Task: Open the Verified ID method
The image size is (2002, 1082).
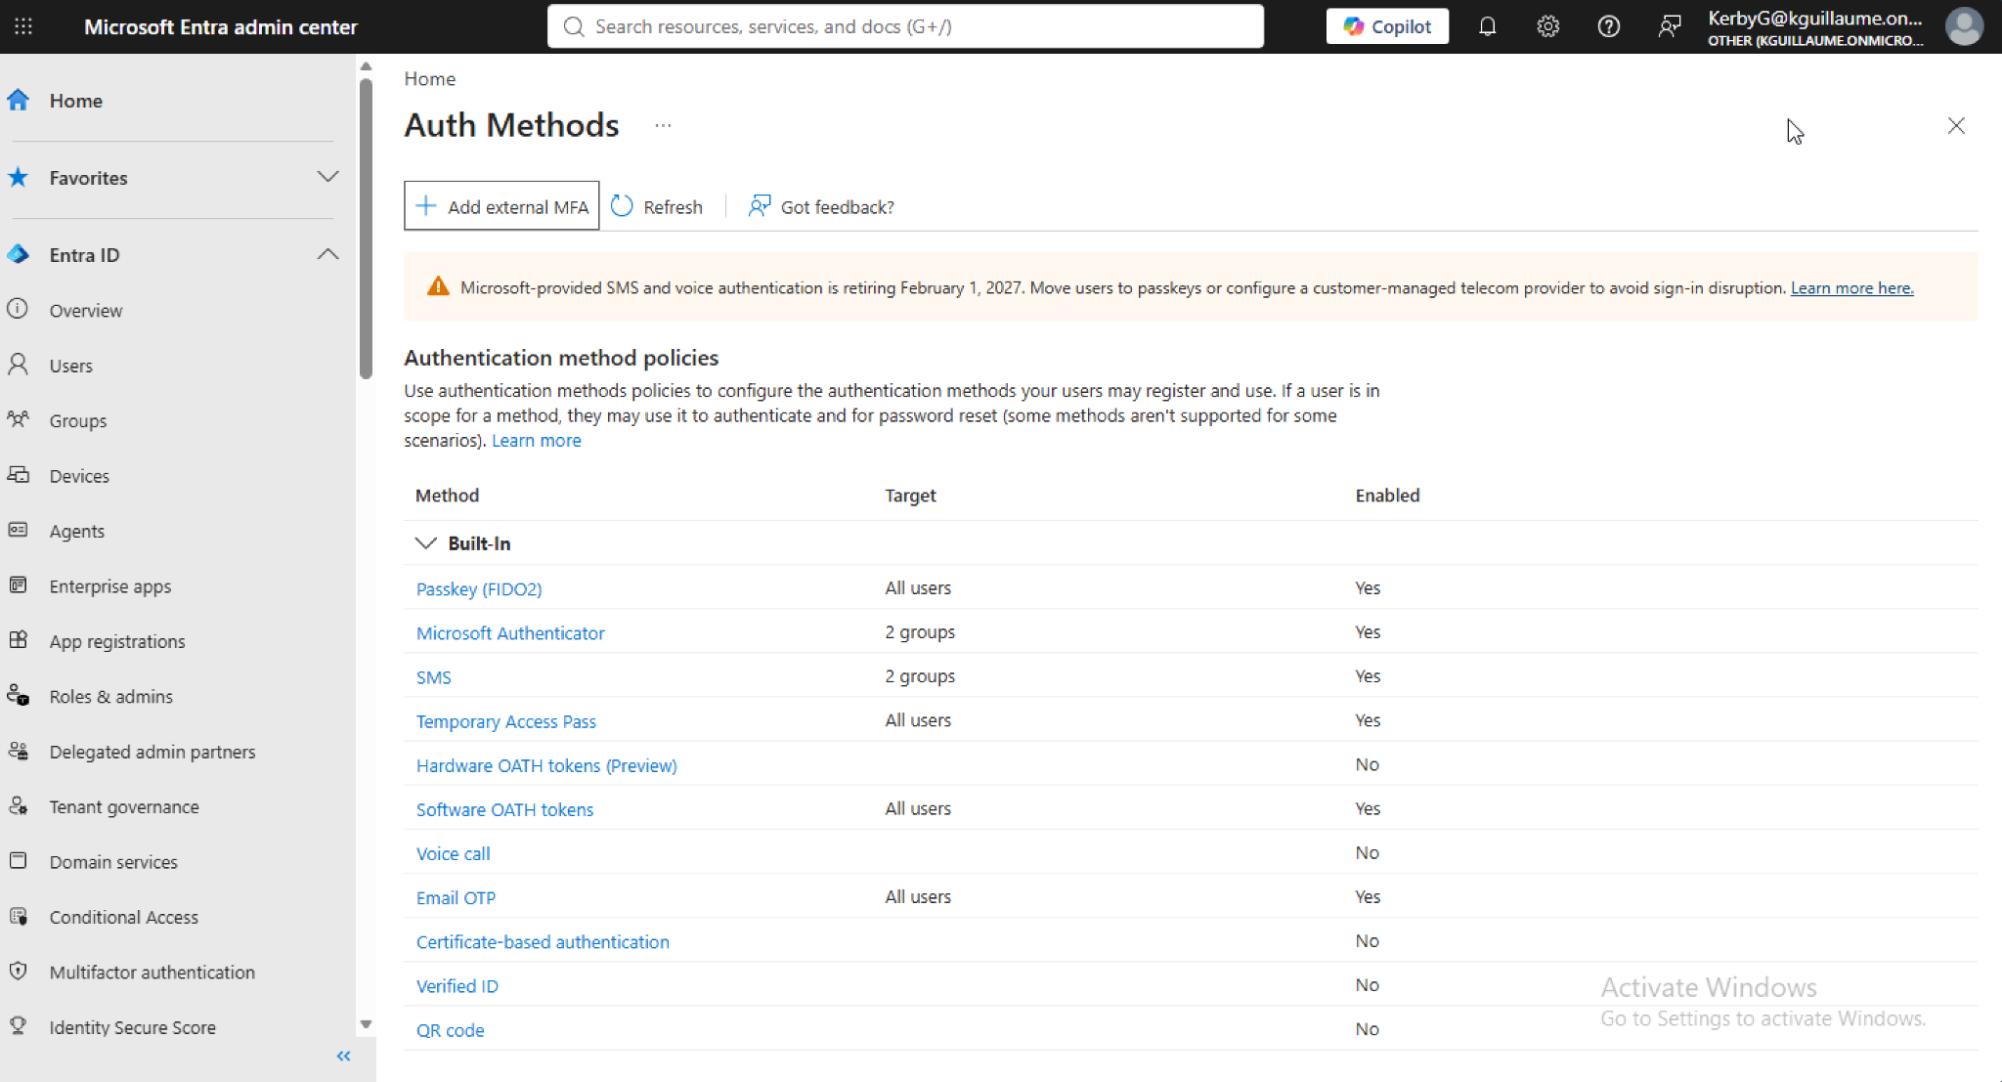Action: tap(457, 986)
